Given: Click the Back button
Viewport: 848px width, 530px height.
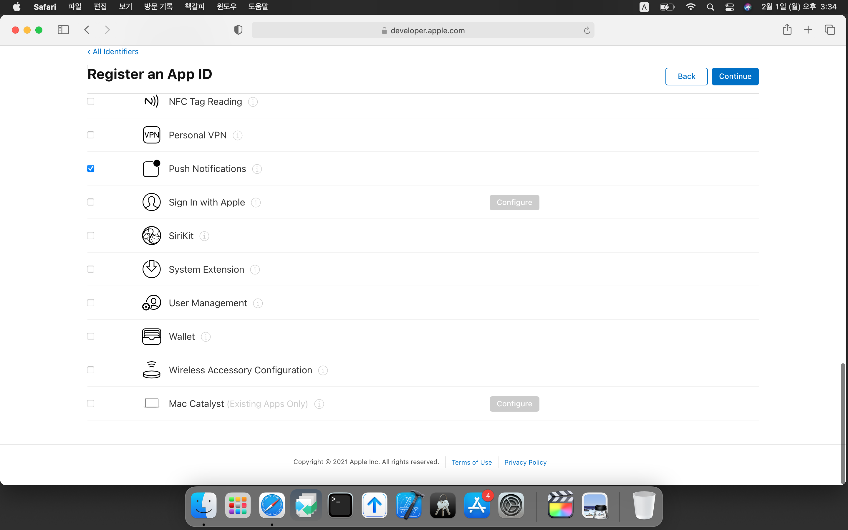Looking at the screenshot, I should [x=686, y=77].
